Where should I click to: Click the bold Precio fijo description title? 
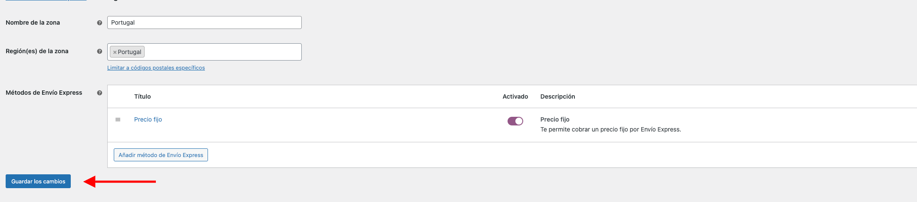point(554,119)
